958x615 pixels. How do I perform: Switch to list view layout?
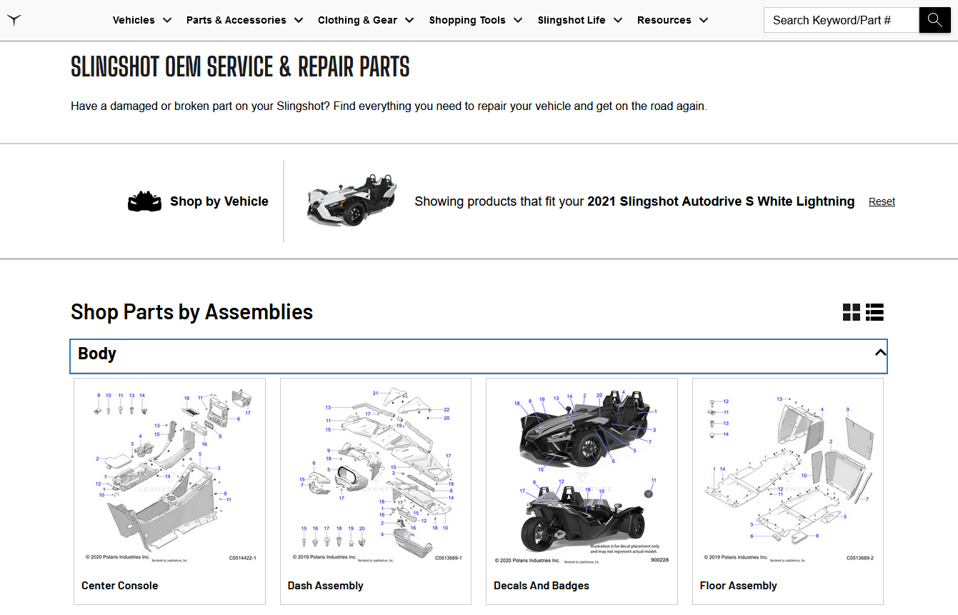[x=874, y=312]
